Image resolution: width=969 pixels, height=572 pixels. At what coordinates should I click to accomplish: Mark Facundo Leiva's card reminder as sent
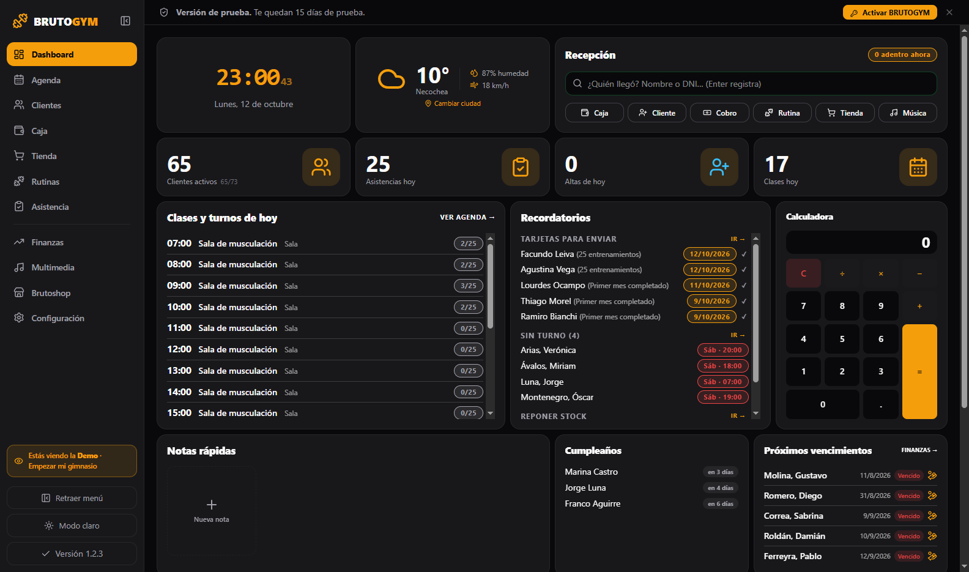tap(744, 254)
